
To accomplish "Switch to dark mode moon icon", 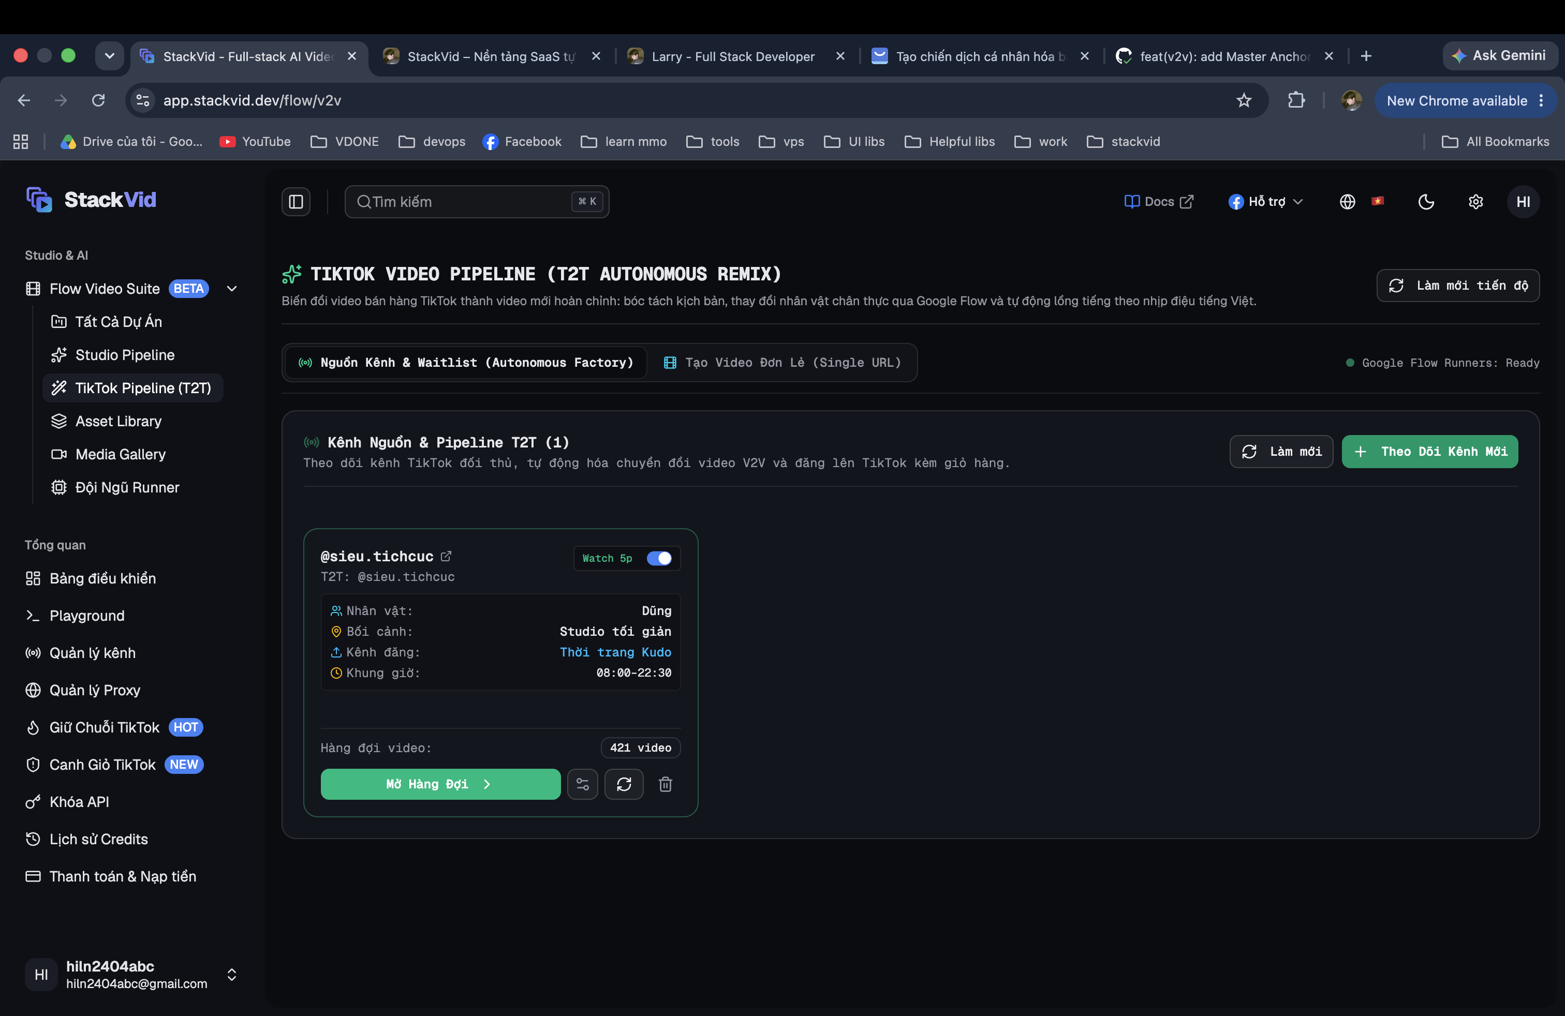I will pos(1426,202).
